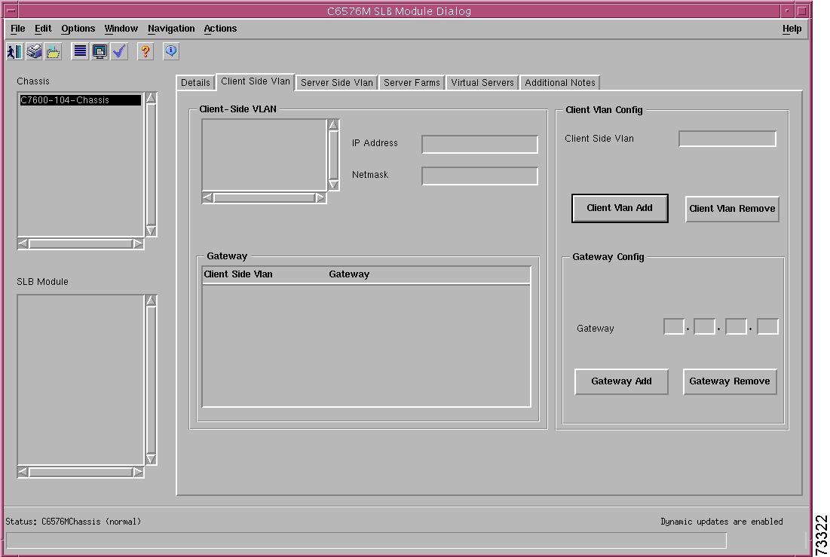Click the "Status: C6576MChassis (normal)" status text
Image resolution: width=830 pixels, height=557 pixels.
(73, 522)
